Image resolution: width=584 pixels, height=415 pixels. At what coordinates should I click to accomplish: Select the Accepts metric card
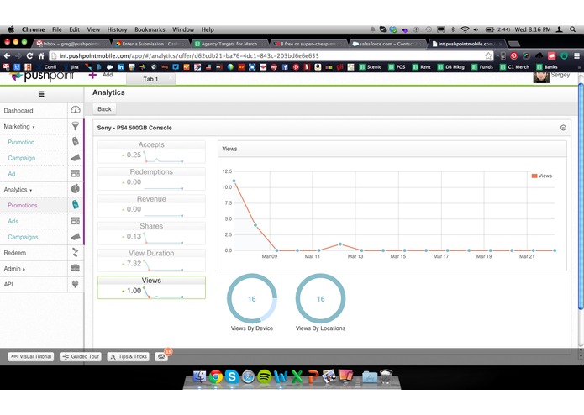pyautogui.click(x=151, y=152)
